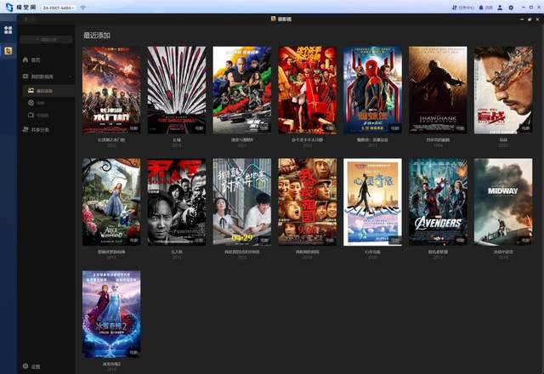Open the man with kaleidoscope glasses poster

click(503, 90)
